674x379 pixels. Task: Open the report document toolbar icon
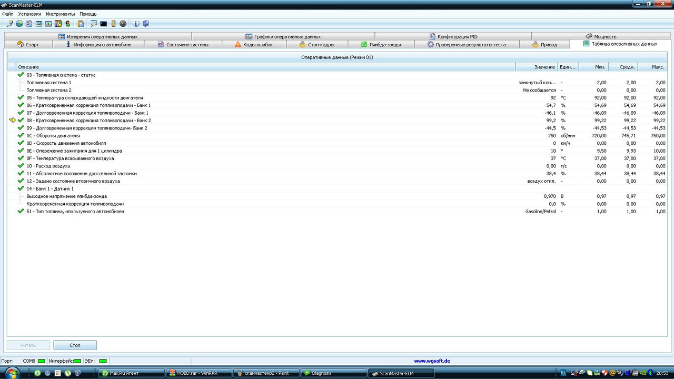click(29, 24)
